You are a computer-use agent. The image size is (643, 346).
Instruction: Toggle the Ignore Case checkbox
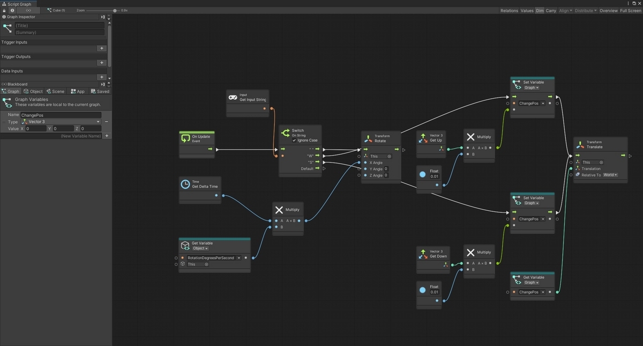[x=294, y=141]
